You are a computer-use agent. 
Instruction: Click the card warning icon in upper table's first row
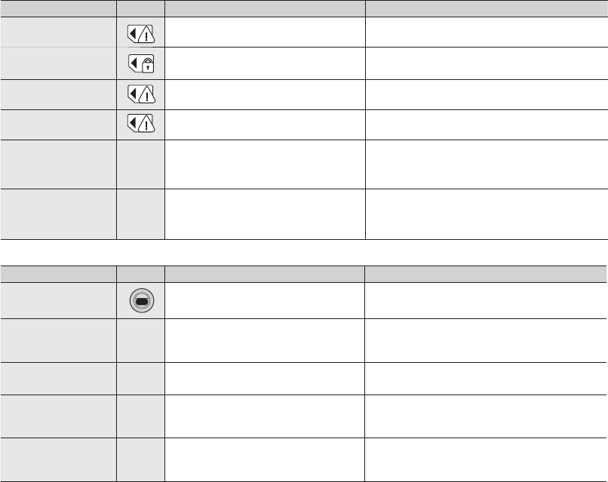coord(140,34)
